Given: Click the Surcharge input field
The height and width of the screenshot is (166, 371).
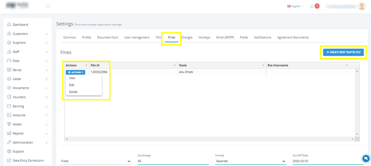Looking at the screenshot, I should click(x=173, y=161).
